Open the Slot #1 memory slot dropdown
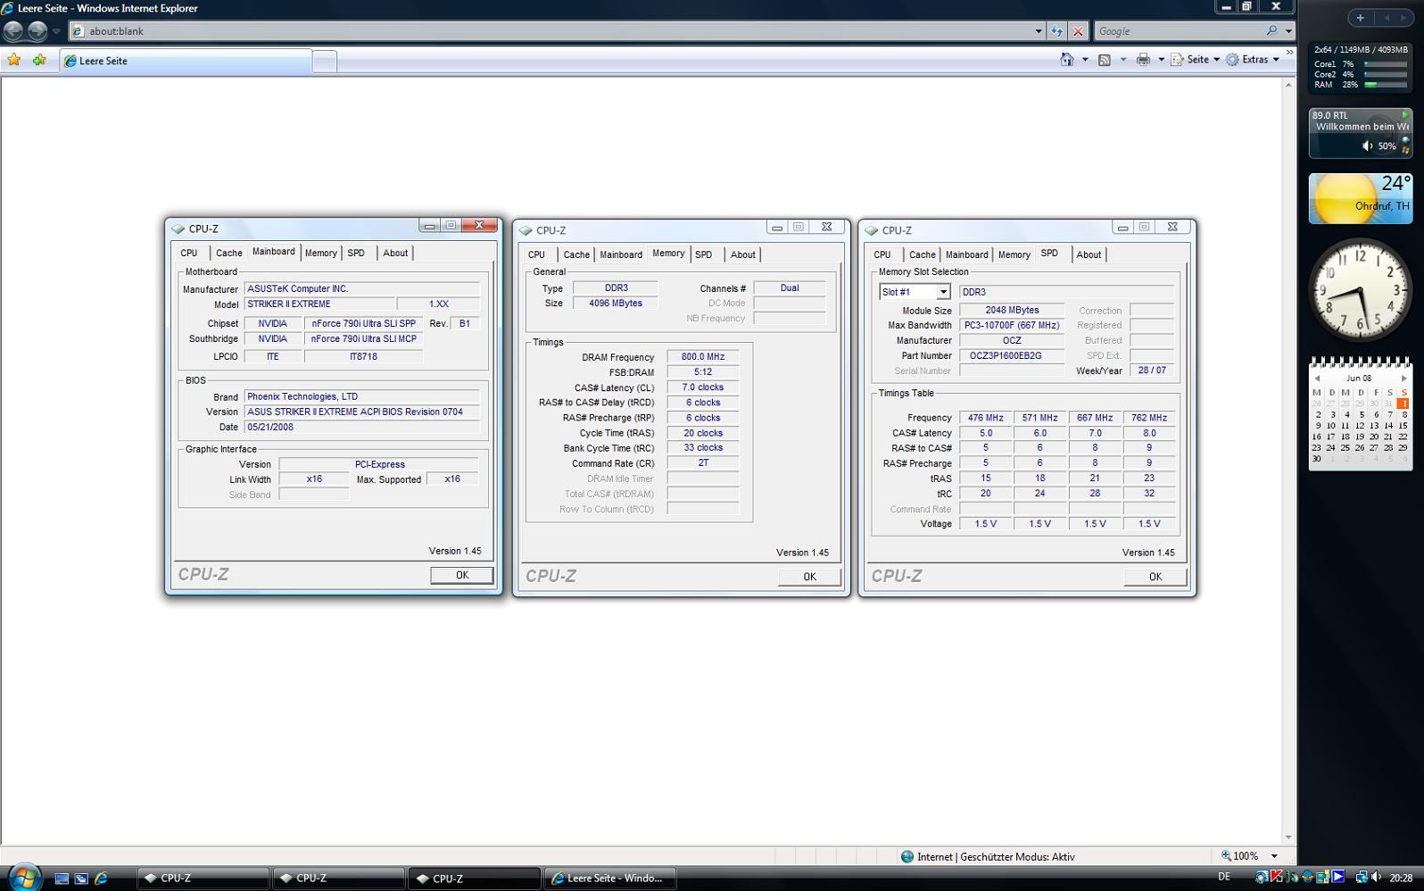Screen dimensions: 1424x891 (942, 292)
